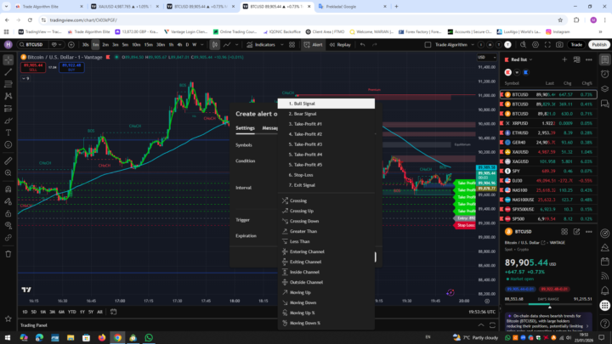Choose the Entering Channel condition icon
This screenshot has height=344, width=612.
[x=284, y=251]
